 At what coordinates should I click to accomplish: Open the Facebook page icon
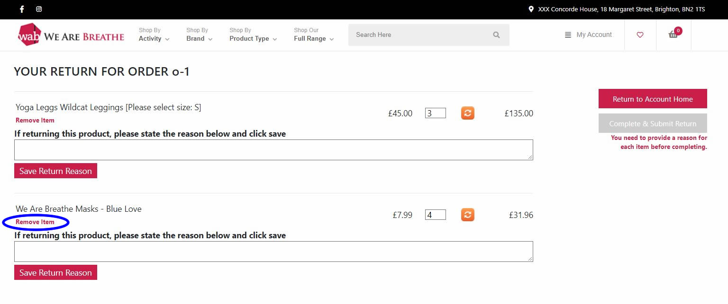point(22,9)
